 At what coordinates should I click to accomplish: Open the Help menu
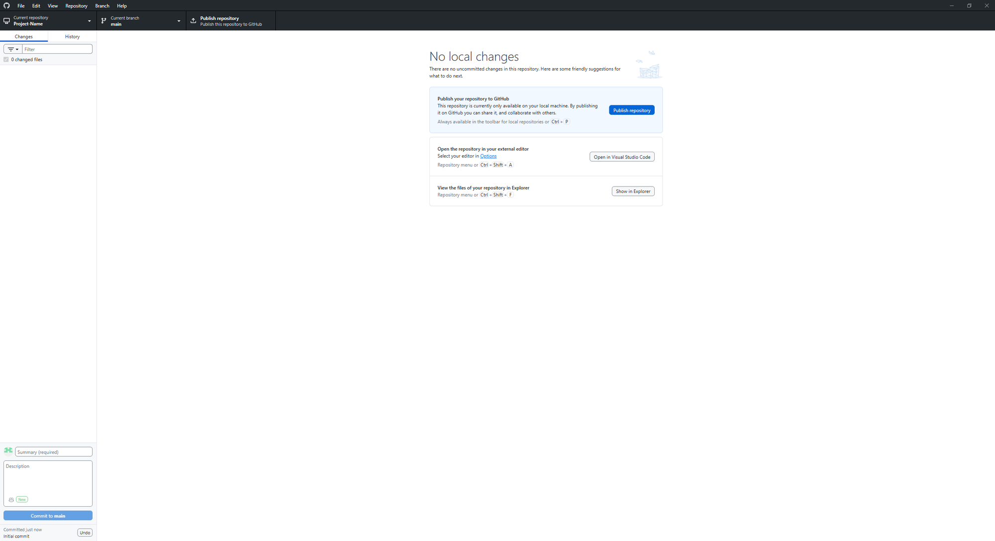tap(122, 6)
